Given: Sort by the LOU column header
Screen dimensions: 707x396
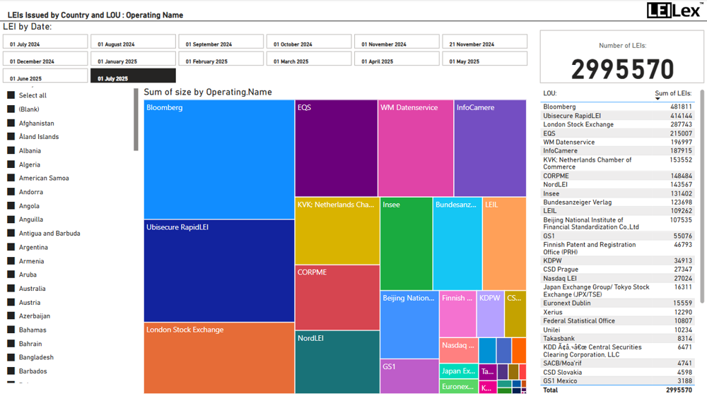Looking at the screenshot, I should [x=549, y=93].
